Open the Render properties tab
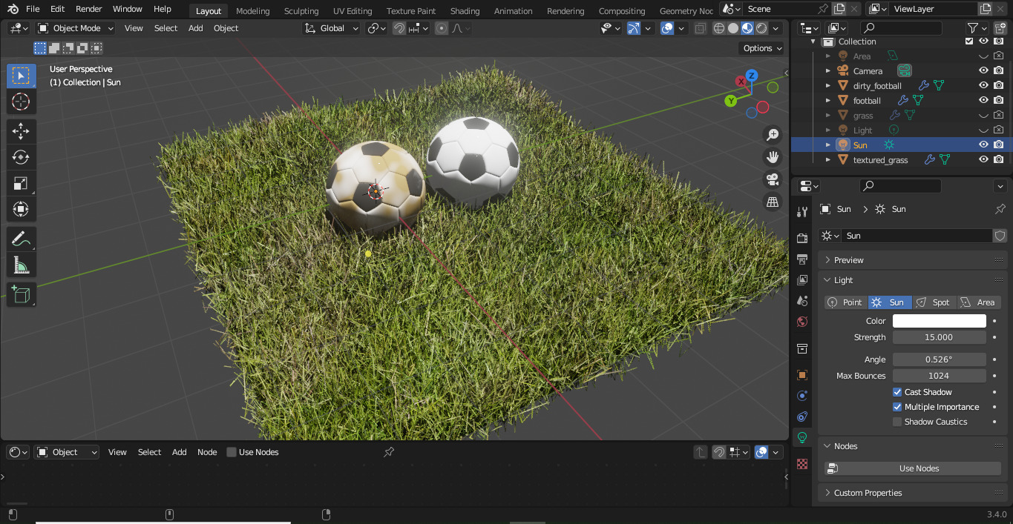Viewport: 1013px width, 524px height. click(801, 238)
